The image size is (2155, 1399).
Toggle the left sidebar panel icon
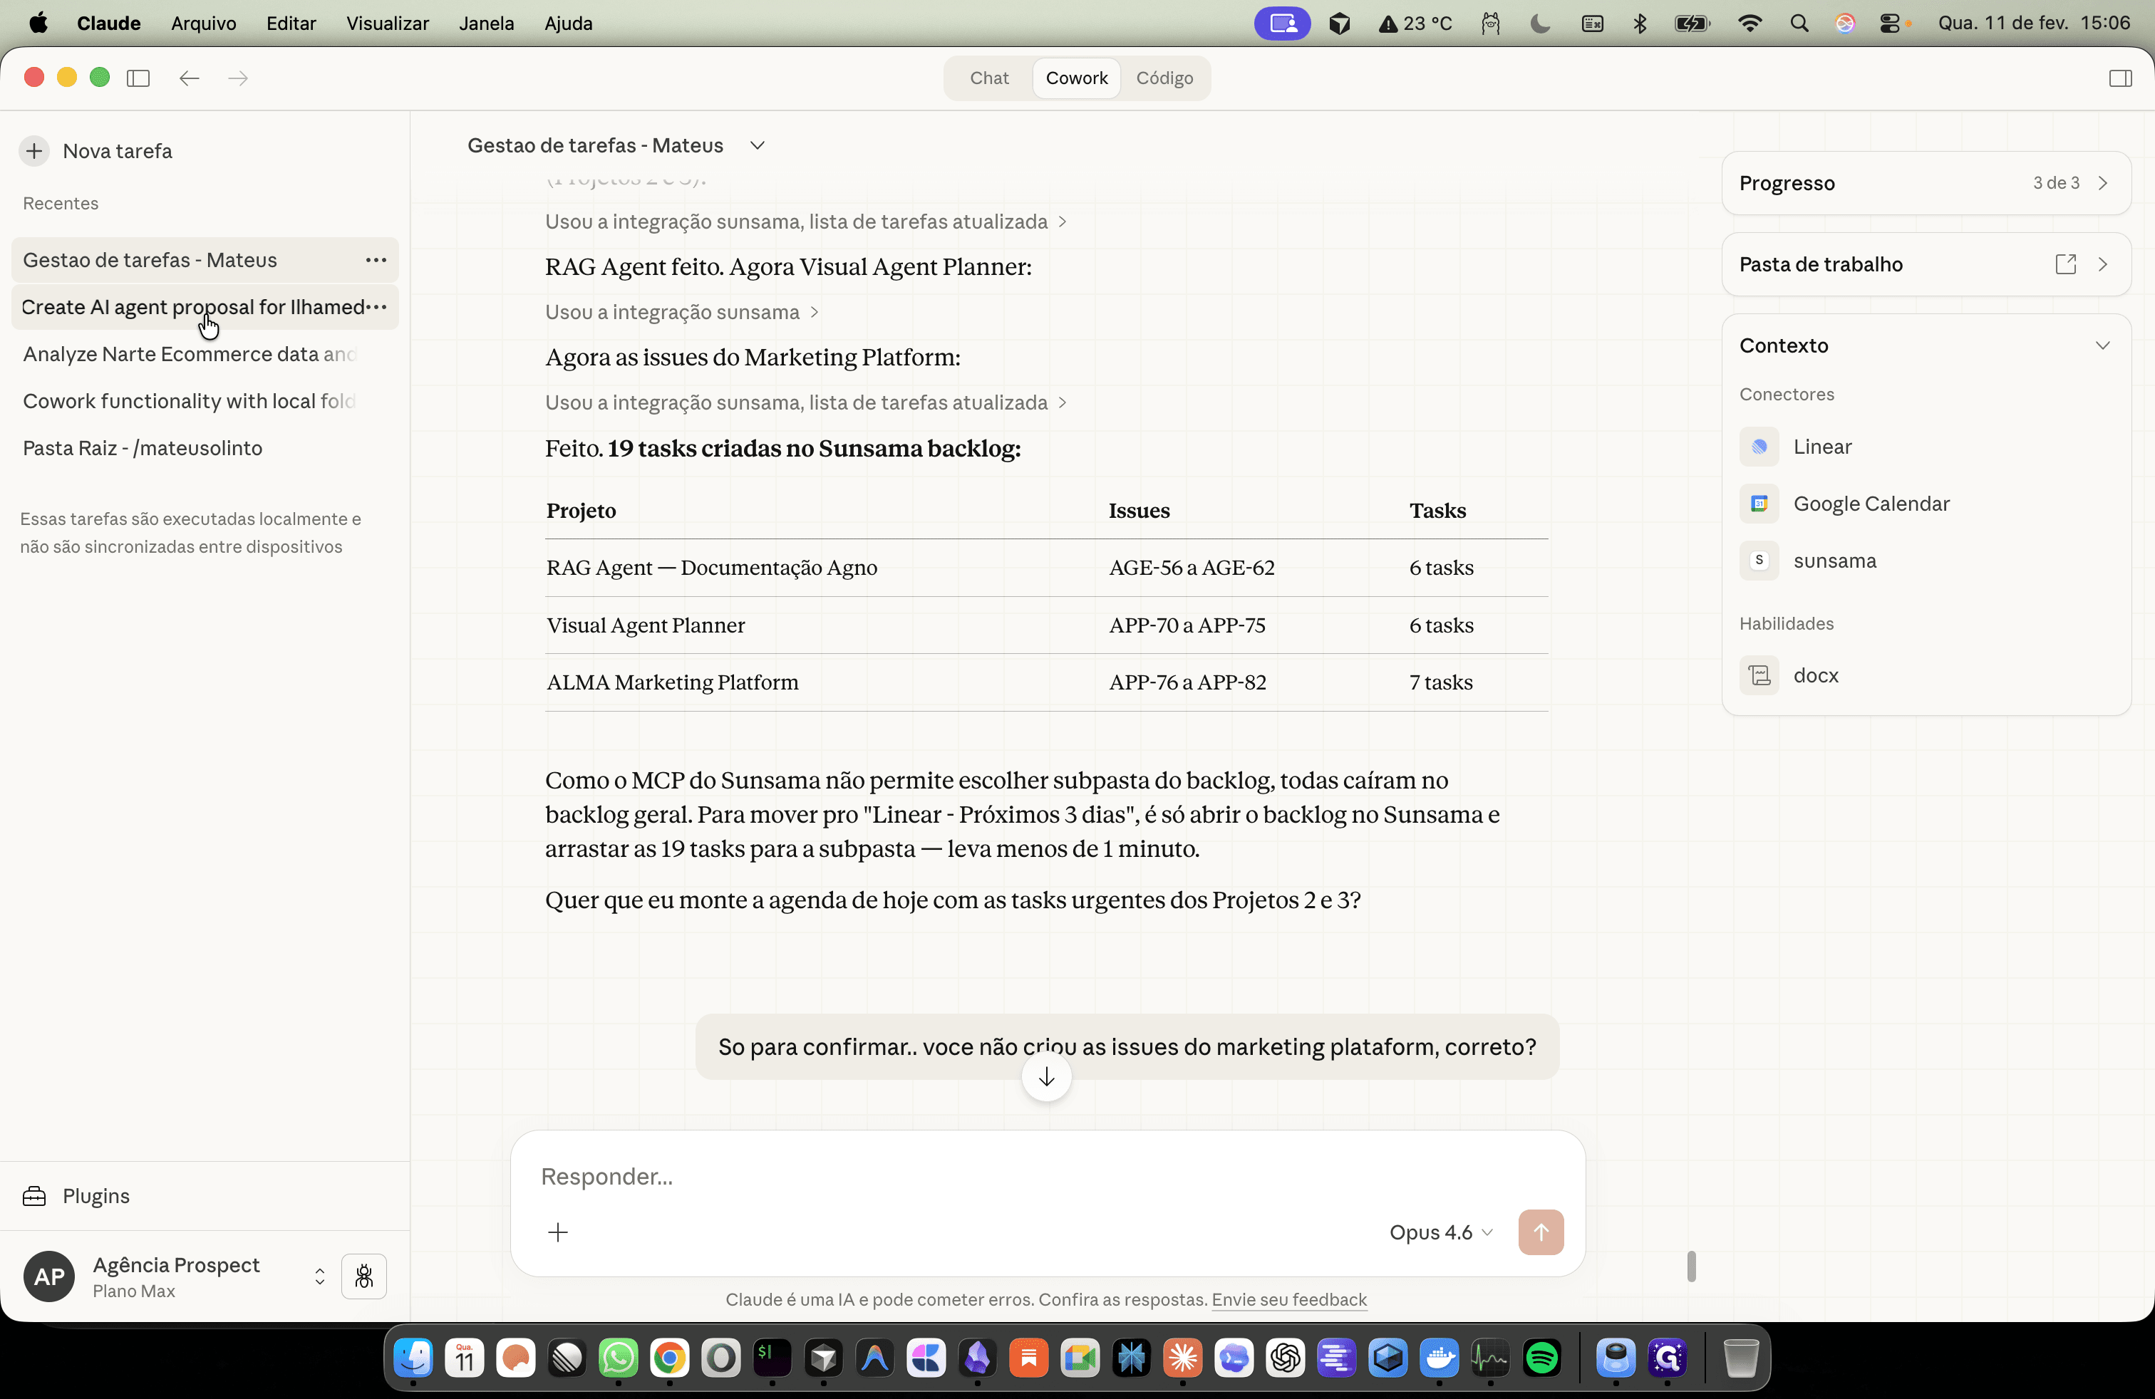coord(138,78)
